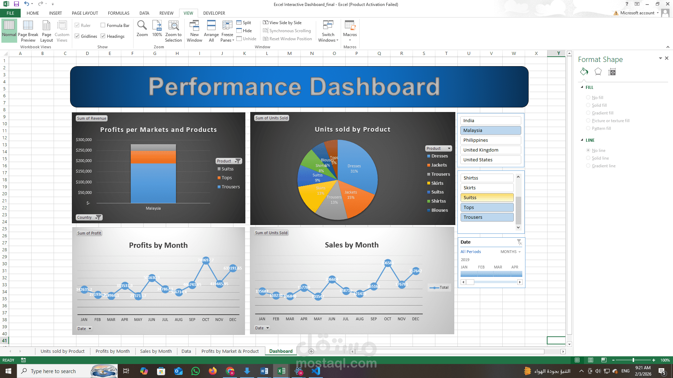Select the Solid fill radio option
The image size is (673, 378).
(588, 105)
